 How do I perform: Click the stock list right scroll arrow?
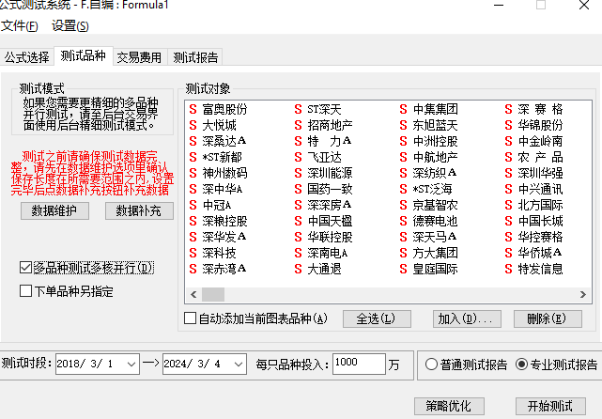(583, 295)
